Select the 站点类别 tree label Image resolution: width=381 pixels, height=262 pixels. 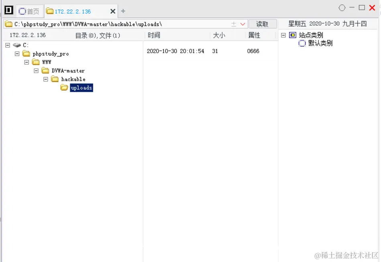point(311,35)
